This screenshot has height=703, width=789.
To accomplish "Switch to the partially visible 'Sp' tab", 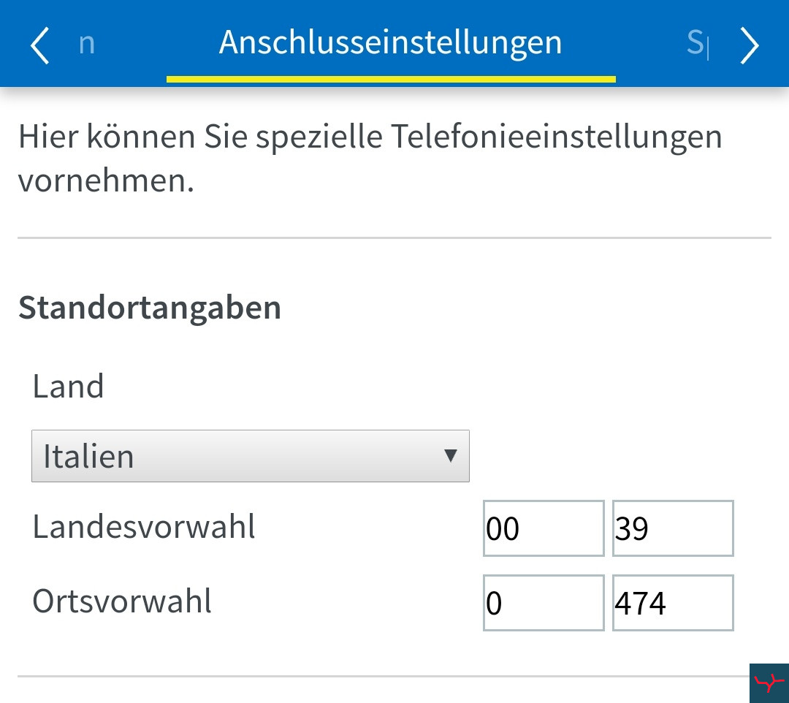I will pyautogui.click(x=698, y=43).
